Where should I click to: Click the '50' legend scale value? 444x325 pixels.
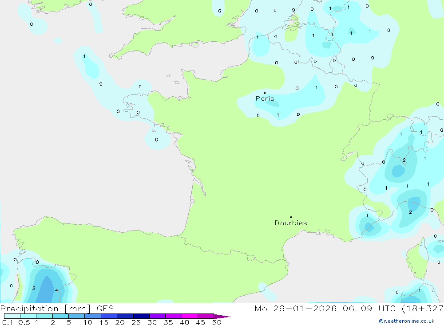click(217, 322)
